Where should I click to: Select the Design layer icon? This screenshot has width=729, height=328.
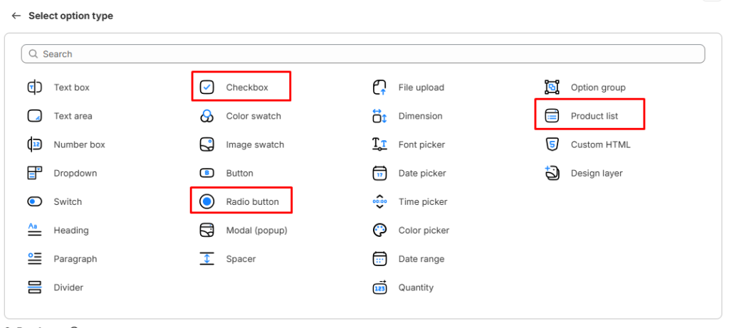552,173
